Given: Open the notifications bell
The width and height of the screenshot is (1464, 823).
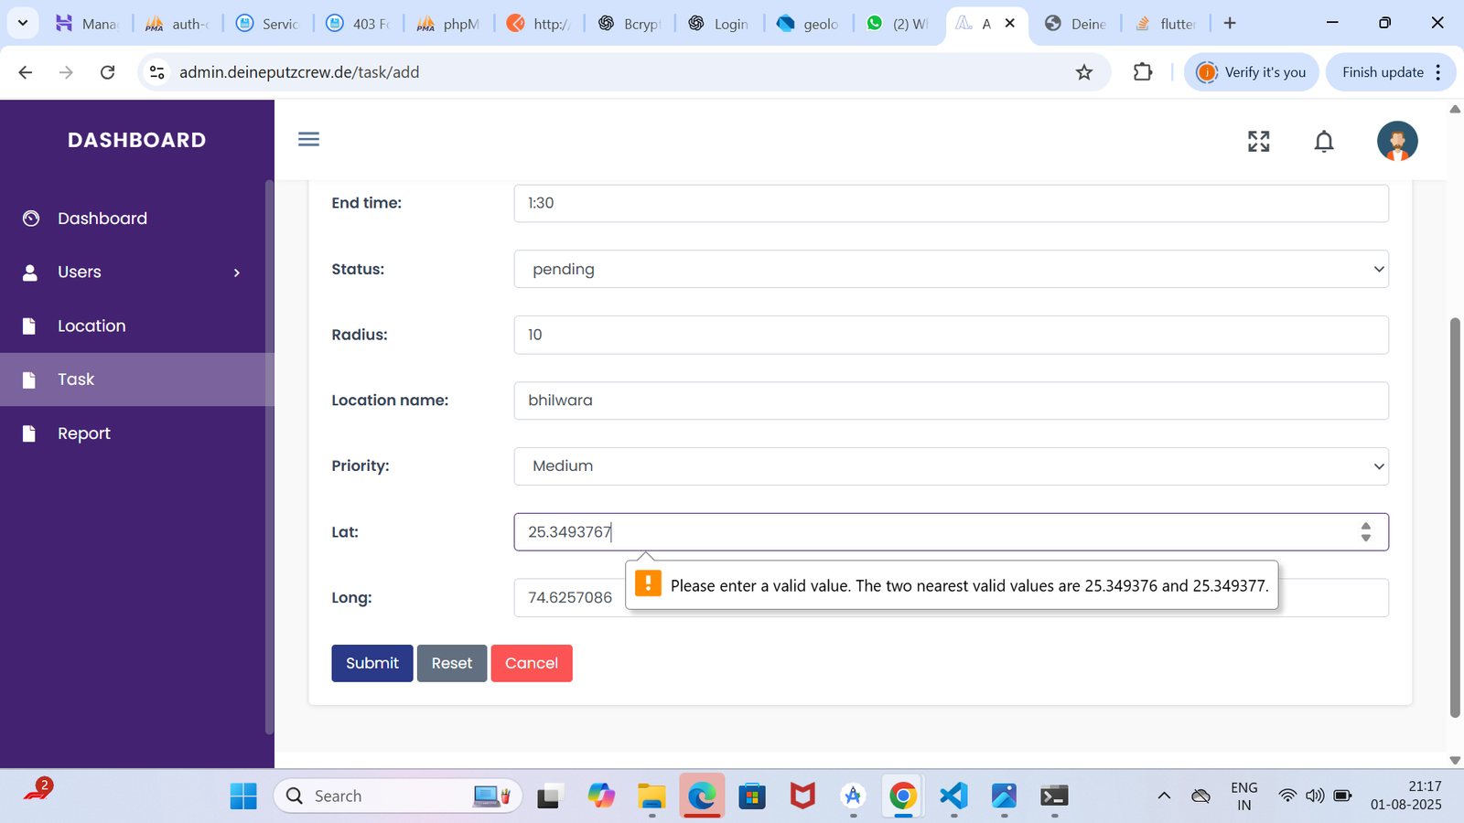Looking at the screenshot, I should tap(1323, 141).
